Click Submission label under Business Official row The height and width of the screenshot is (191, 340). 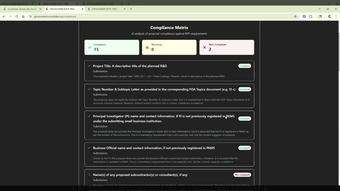click(x=100, y=153)
